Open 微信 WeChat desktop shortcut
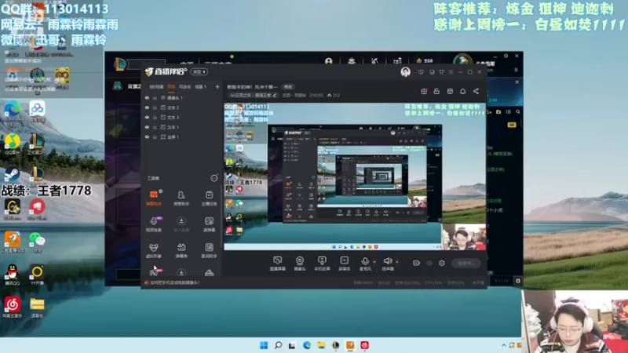 [x=37, y=242]
